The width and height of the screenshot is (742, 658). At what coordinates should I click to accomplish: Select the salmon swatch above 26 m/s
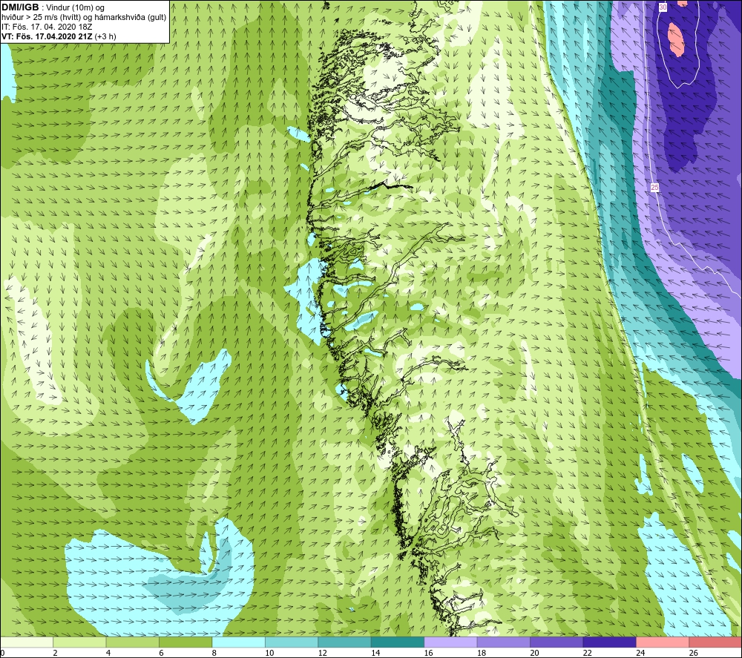click(715, 642)
